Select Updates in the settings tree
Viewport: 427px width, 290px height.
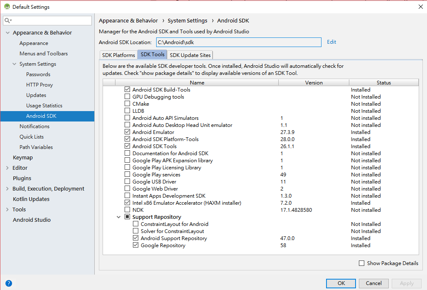coord(36,95)
